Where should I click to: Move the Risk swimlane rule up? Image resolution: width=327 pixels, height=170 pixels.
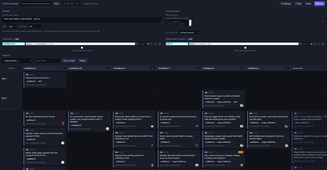click(x=315, y=44)
